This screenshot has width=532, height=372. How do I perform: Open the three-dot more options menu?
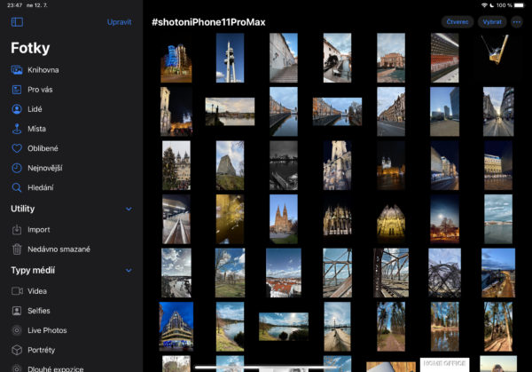coord(517,21)
